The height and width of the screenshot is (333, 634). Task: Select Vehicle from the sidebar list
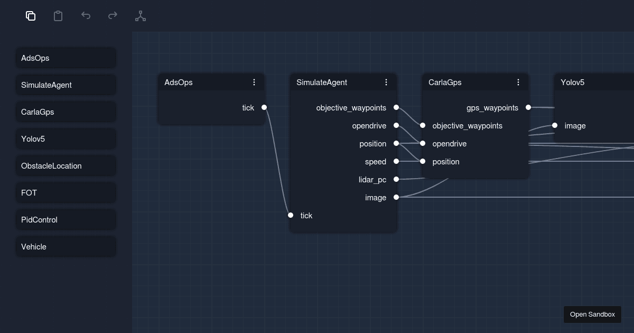[x=66, y=246]
